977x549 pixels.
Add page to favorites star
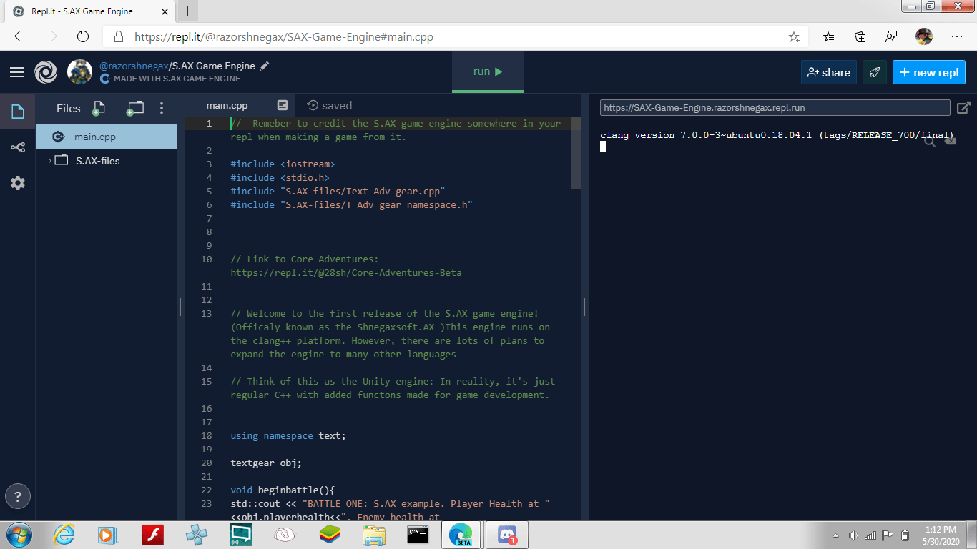(x=794, y=36)
